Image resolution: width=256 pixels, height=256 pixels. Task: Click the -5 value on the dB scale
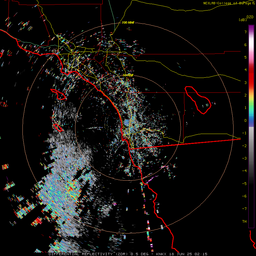click(x=244, y=183)
